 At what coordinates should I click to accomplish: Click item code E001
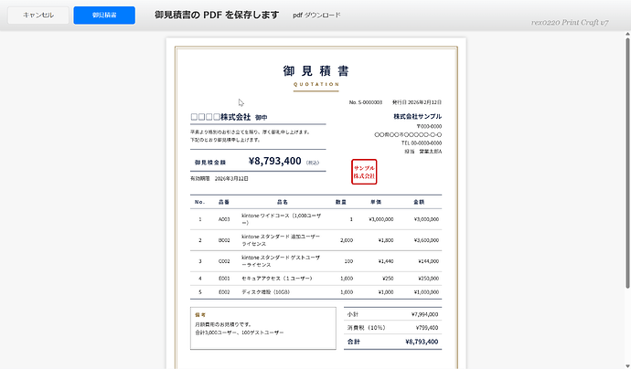pyautogui.click(x=224, y=279)
